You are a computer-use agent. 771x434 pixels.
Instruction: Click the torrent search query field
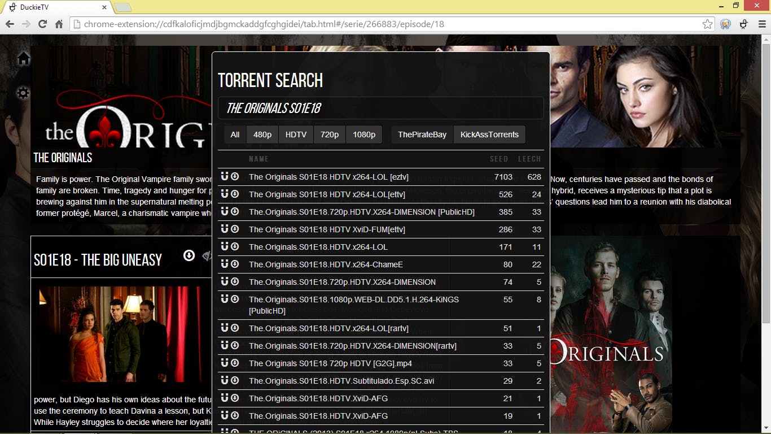point(381,108)
